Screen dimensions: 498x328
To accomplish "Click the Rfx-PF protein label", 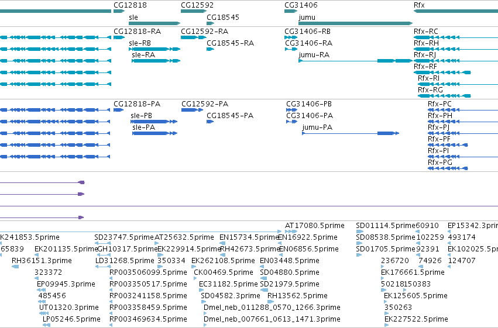I will 439,139.
